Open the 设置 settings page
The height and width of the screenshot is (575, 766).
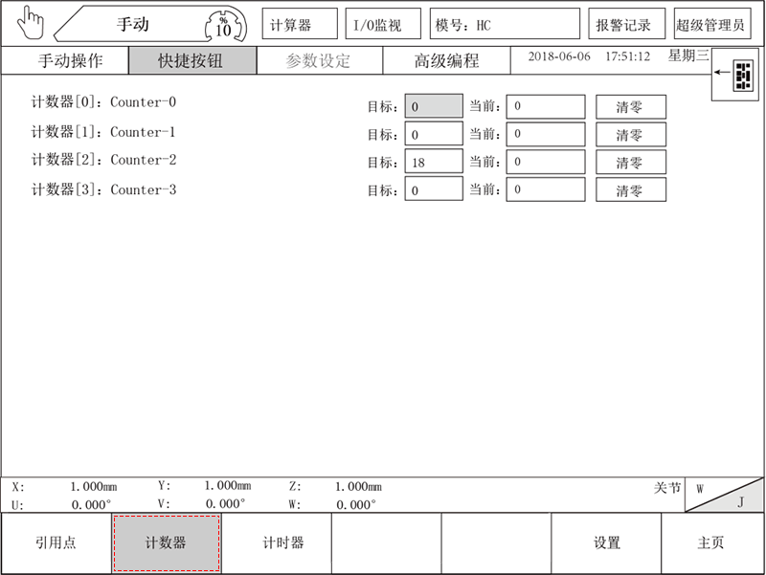tap(606, 542)
